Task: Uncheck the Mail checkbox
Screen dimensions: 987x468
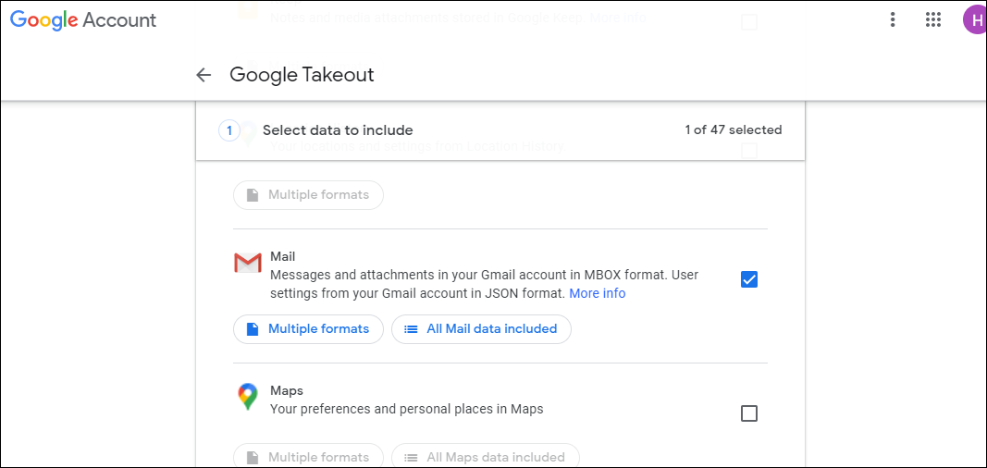Action: [x=749, y=279]
